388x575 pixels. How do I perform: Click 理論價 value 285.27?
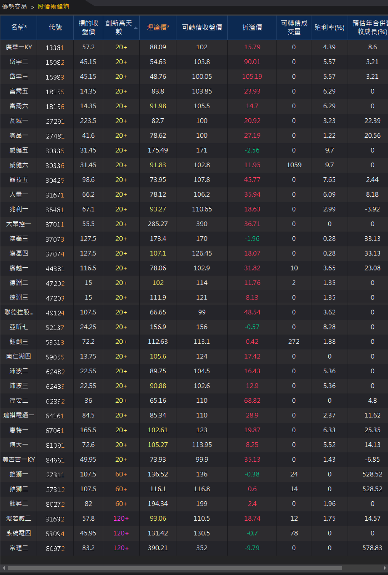[x=158, y=224]
